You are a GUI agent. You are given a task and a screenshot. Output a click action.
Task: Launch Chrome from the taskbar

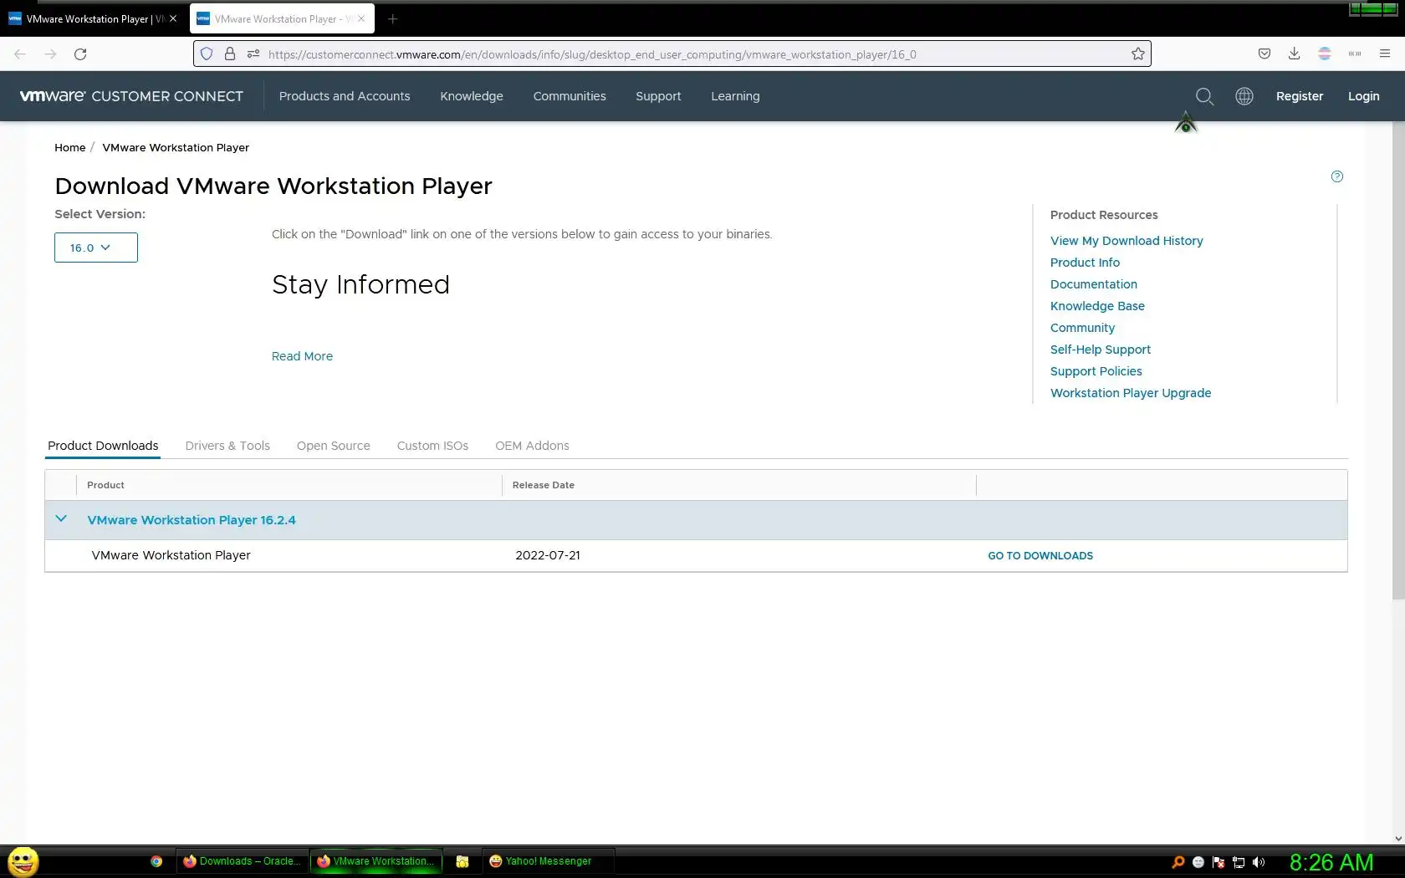click(156, 861)
